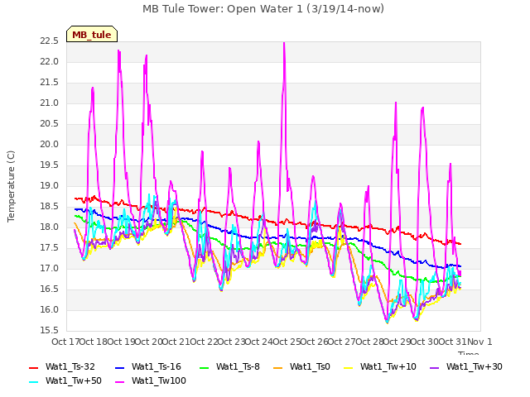530x397 pixels.
Task: Click the 20.0 y-axis tick label
Action: [x=50, y=145]
